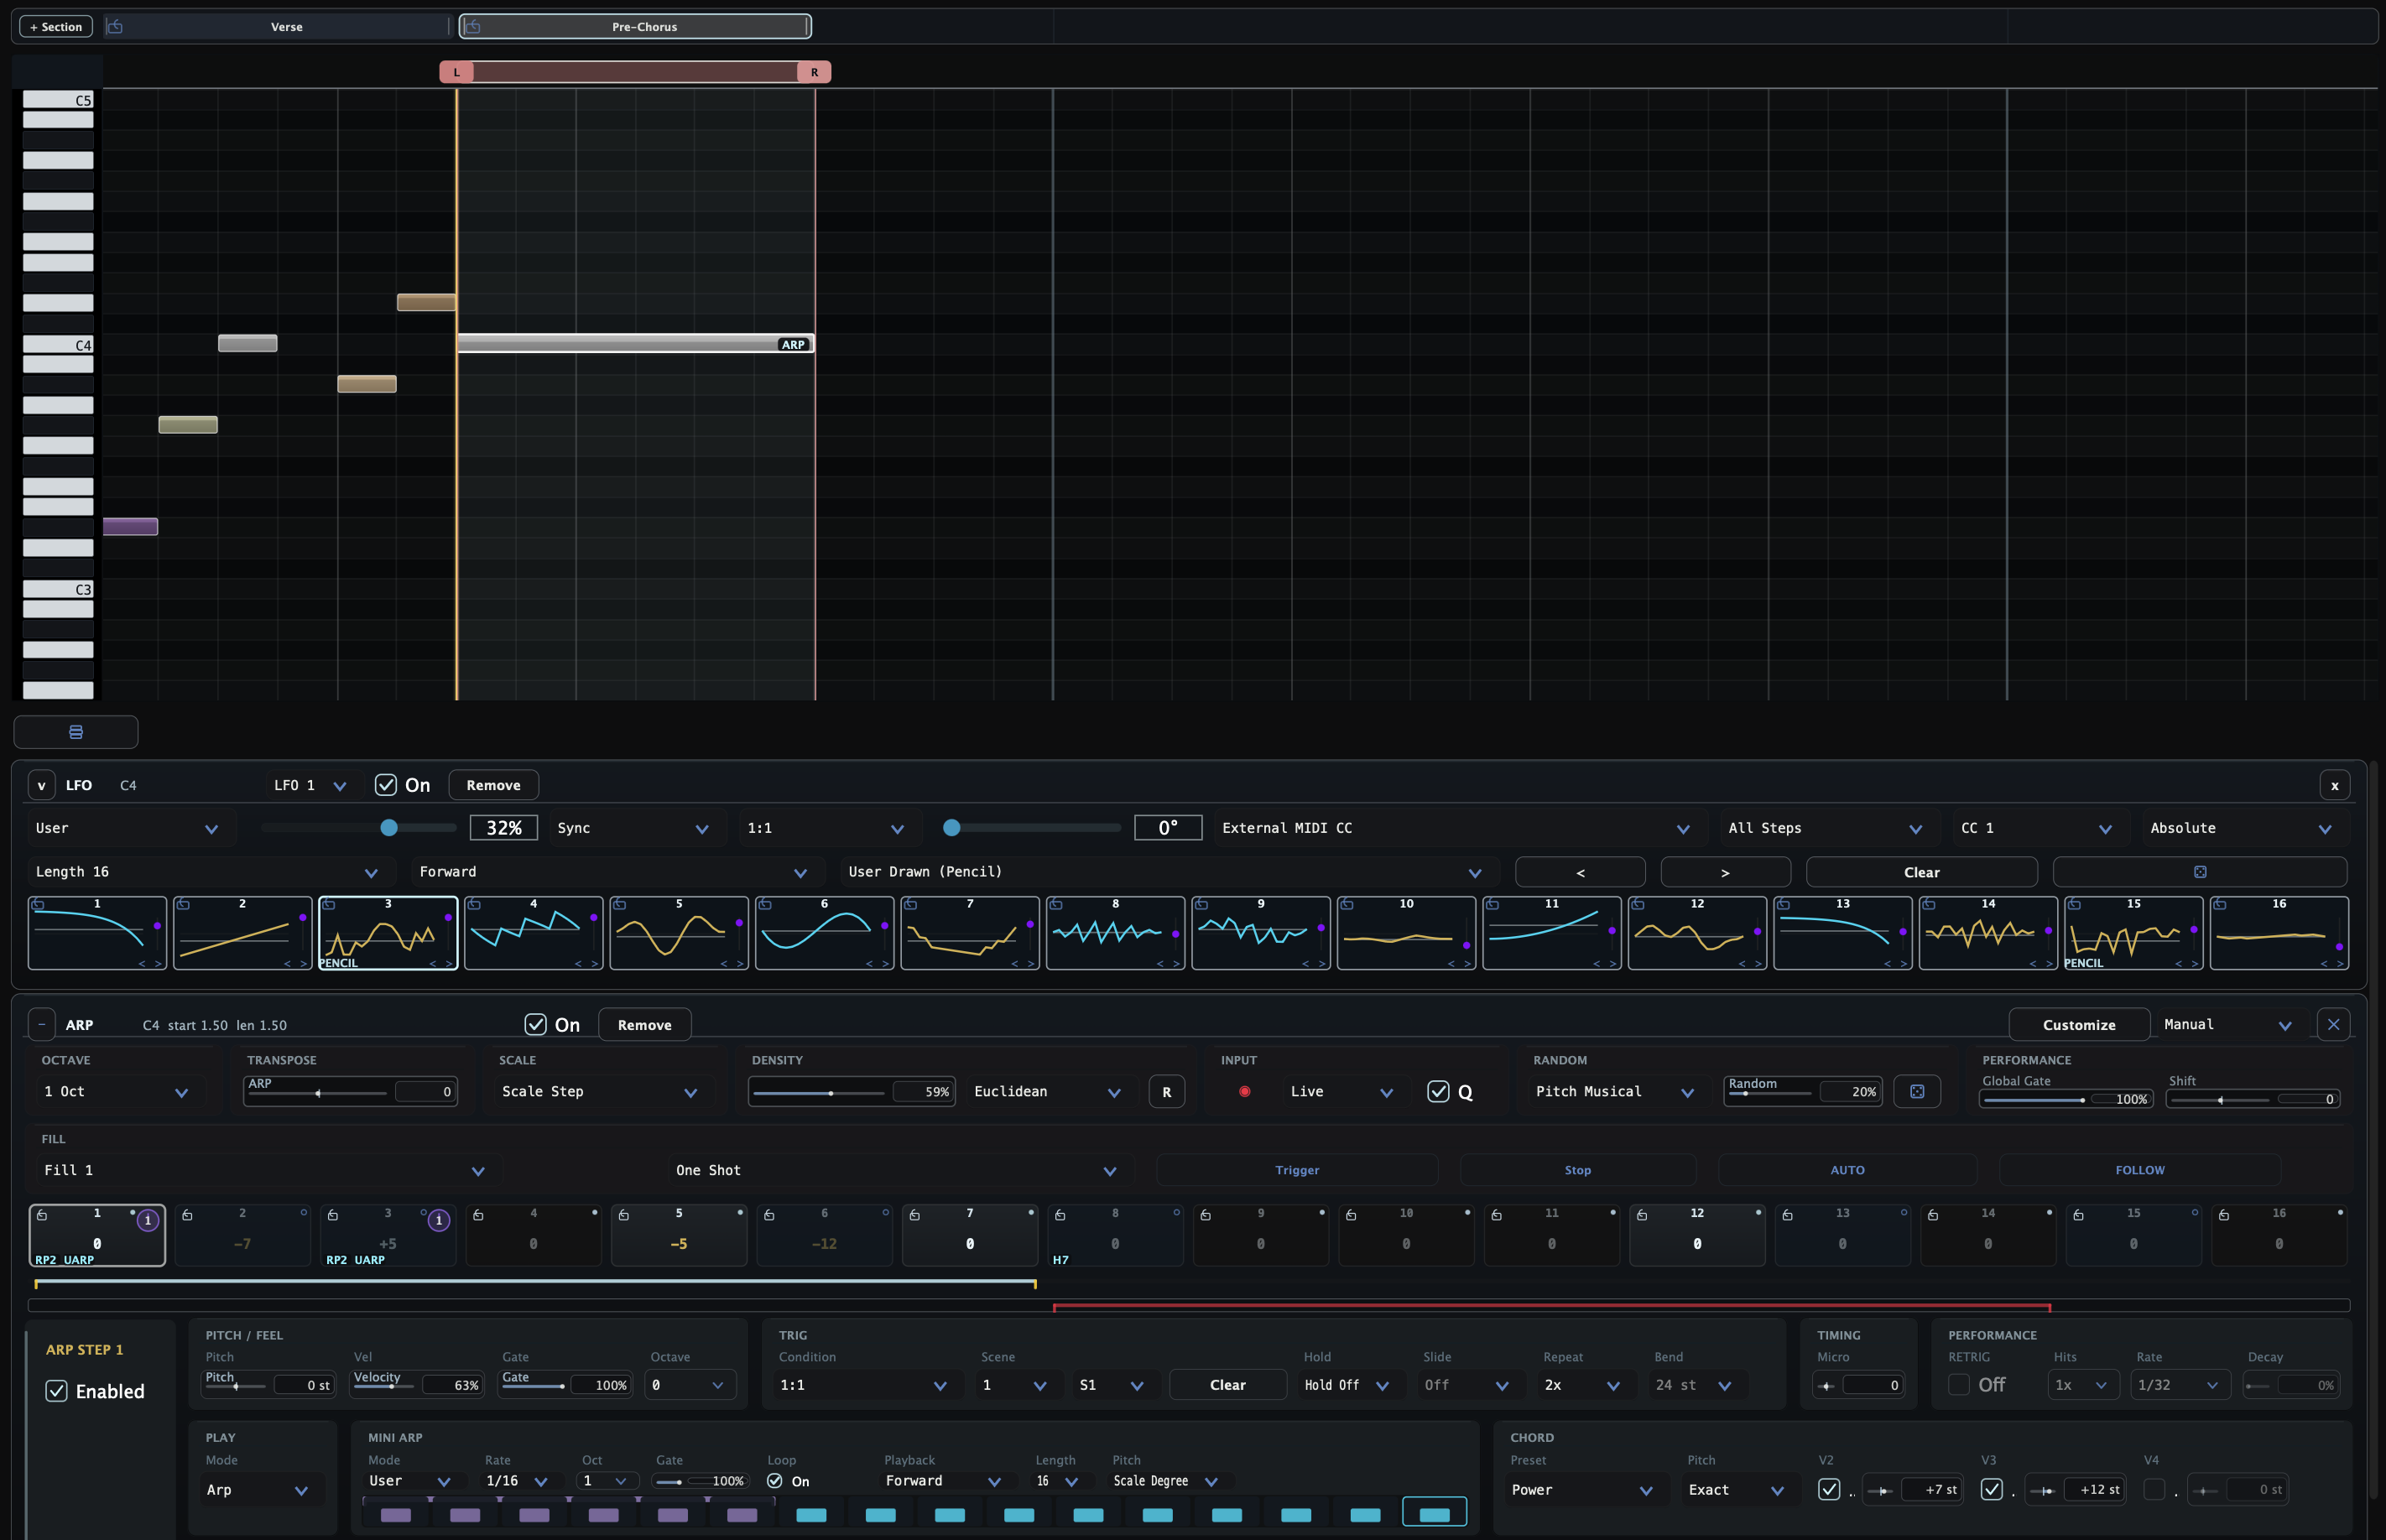Click lock icon on ARP step 2
Screen dimensions: 2386x1540
(187, 1215)
